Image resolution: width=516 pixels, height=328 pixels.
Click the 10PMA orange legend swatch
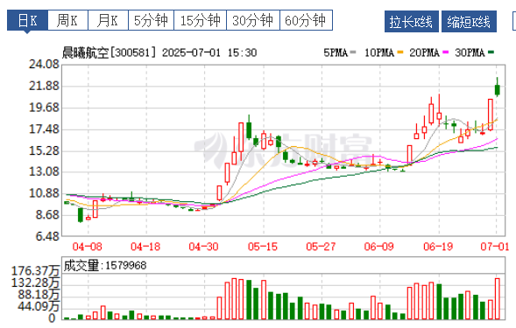coord(400,52)
